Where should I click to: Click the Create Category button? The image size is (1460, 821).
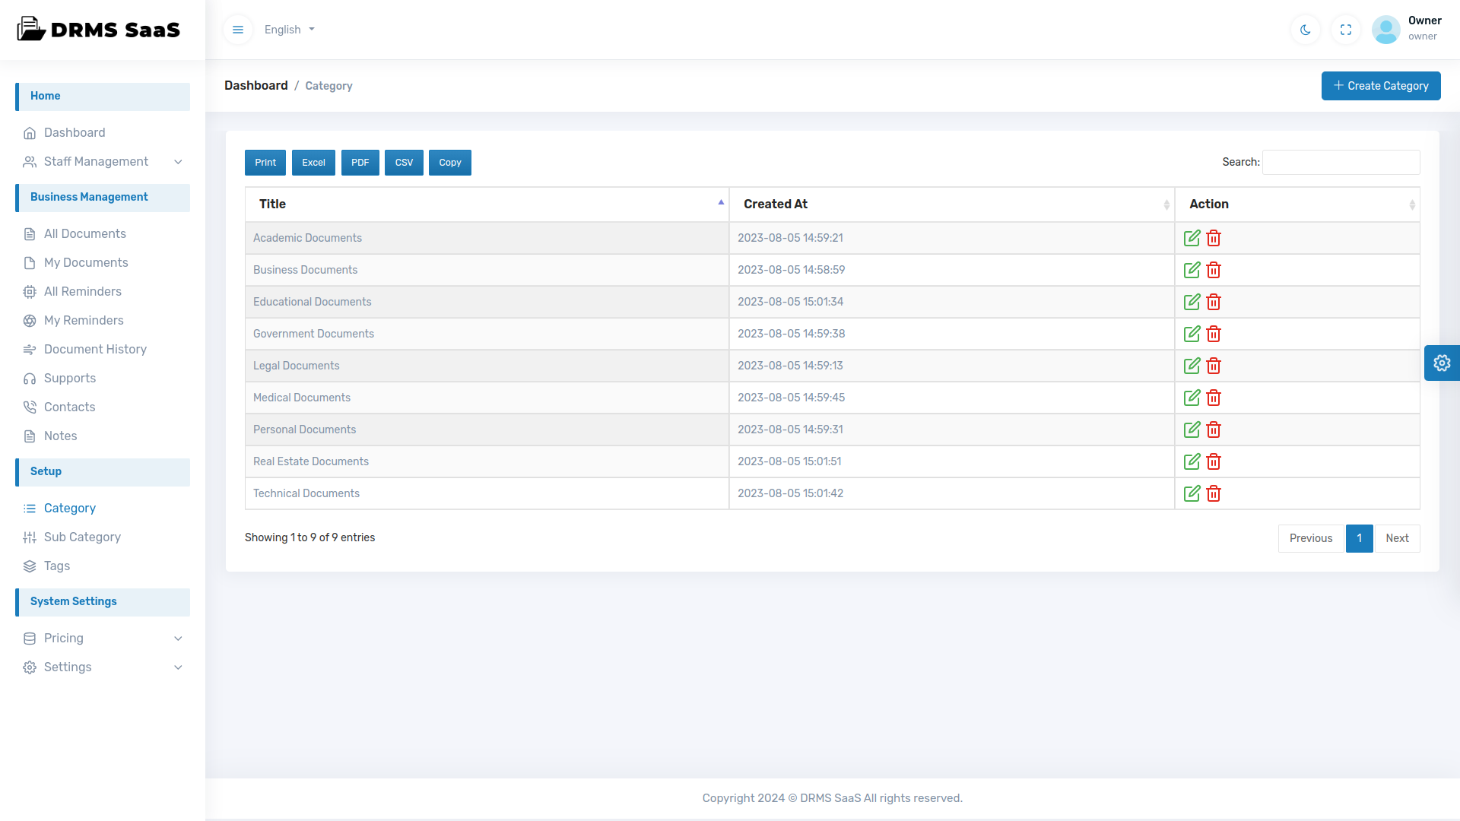pos(1381,85)
